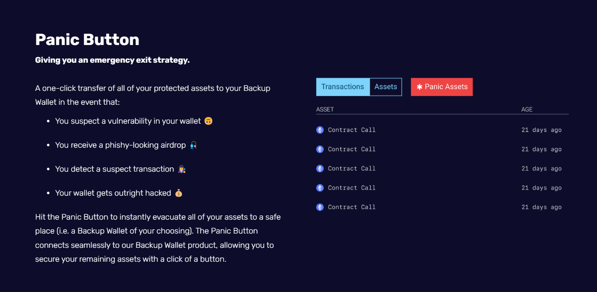
Task: Click the money bag emoji
Action: tap(179, 193)
